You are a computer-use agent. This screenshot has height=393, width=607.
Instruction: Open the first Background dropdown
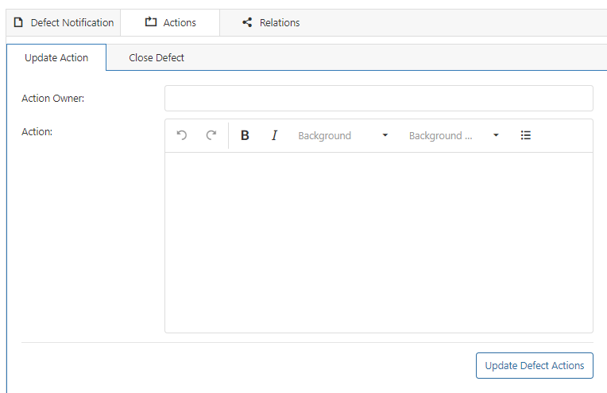tap(342, 136)
